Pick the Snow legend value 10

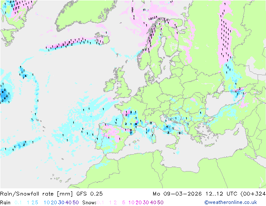(131, 203)
